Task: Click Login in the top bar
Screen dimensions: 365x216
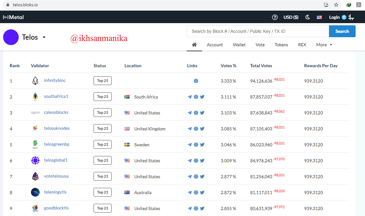Action: (334, 17)
